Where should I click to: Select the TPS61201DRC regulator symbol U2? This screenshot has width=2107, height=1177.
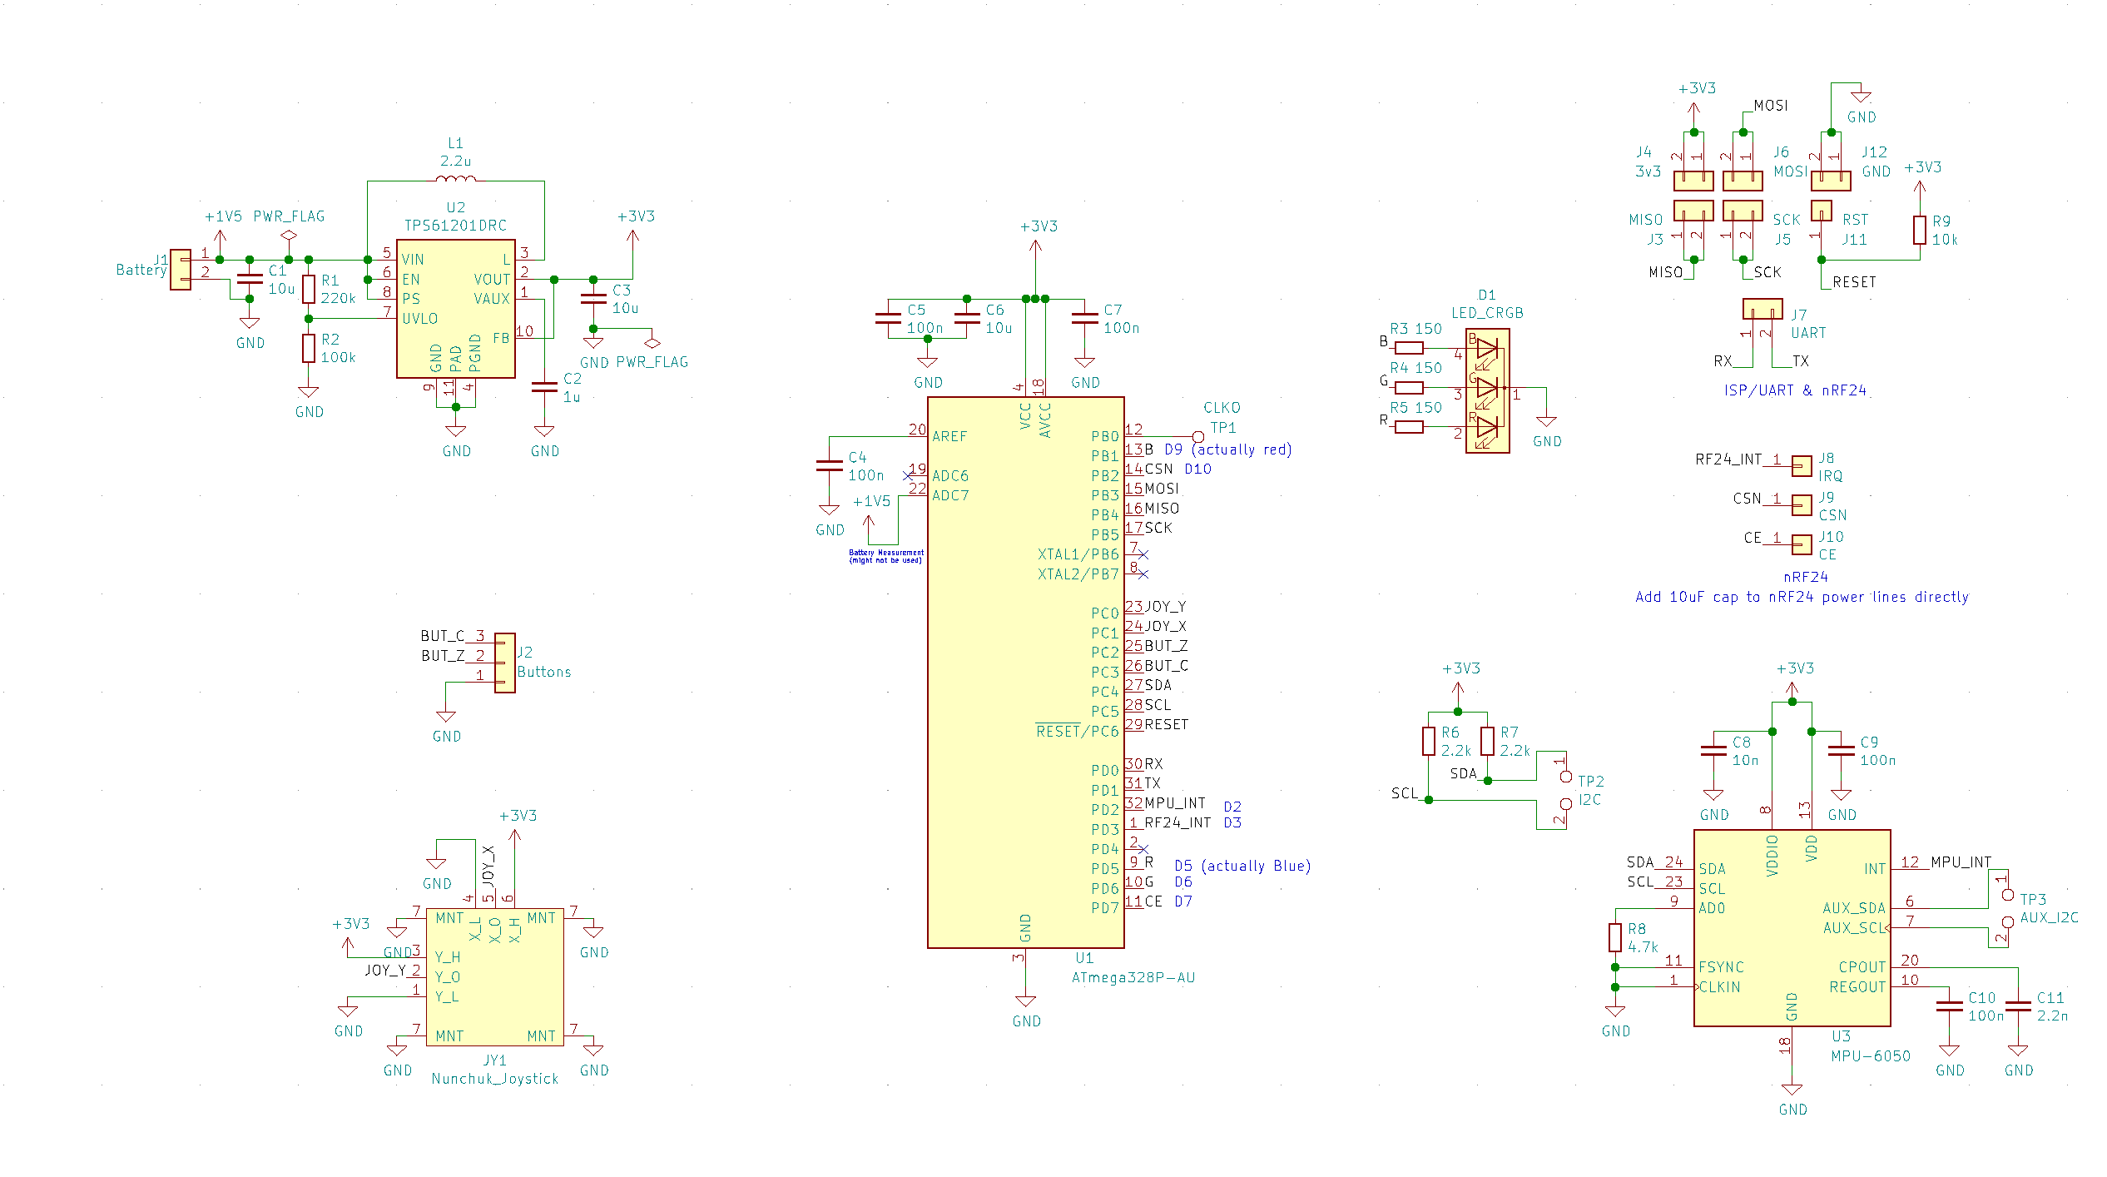pos(455,308)
